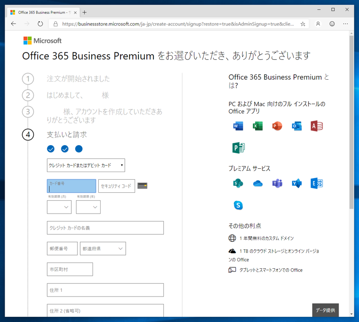Click heading その他の利点
The image size is (359, 322).
[245, 226]
